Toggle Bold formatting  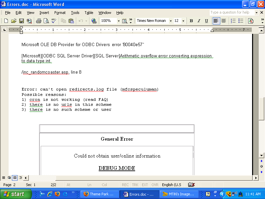[x=191, y=21]
